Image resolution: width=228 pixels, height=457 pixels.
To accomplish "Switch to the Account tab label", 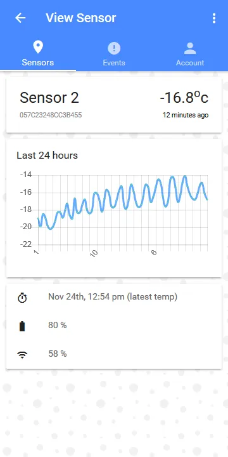I will point(190,63).
